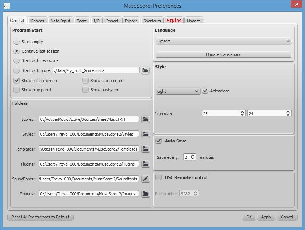Toggle Show splash screen checkbox
305x230 pixels.
pos(17,80)
